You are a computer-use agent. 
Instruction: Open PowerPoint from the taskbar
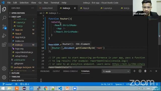pos(67,88)
